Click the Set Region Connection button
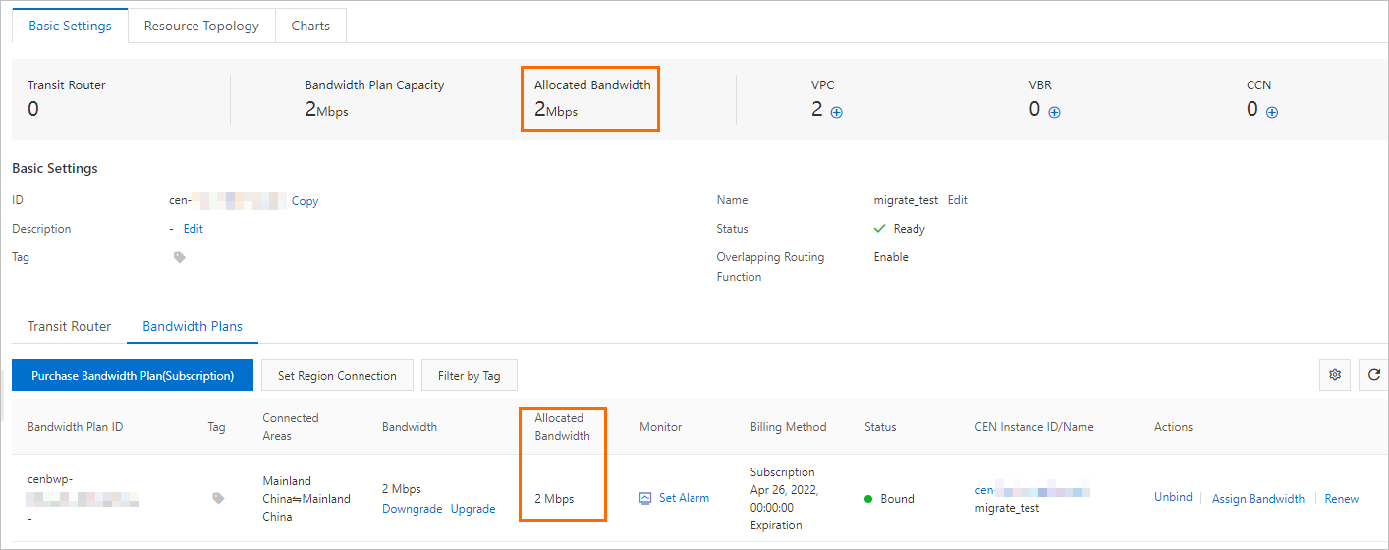The image size is (1389, 550). pyautogui.click(x=337, y=376)
